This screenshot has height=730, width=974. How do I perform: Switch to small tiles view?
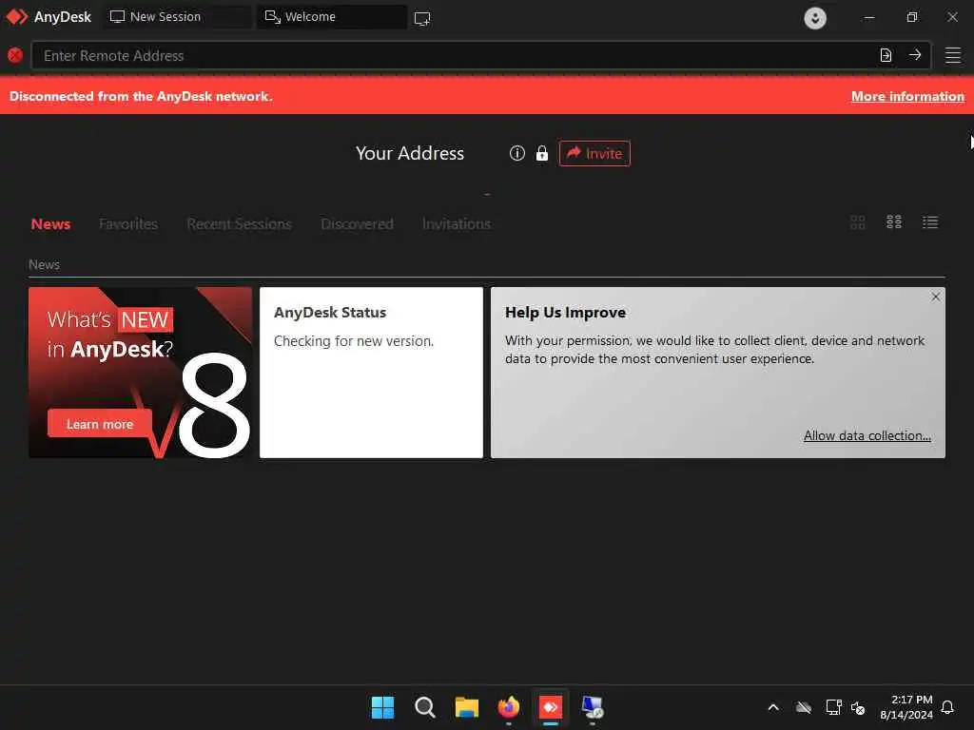point(894,222)
